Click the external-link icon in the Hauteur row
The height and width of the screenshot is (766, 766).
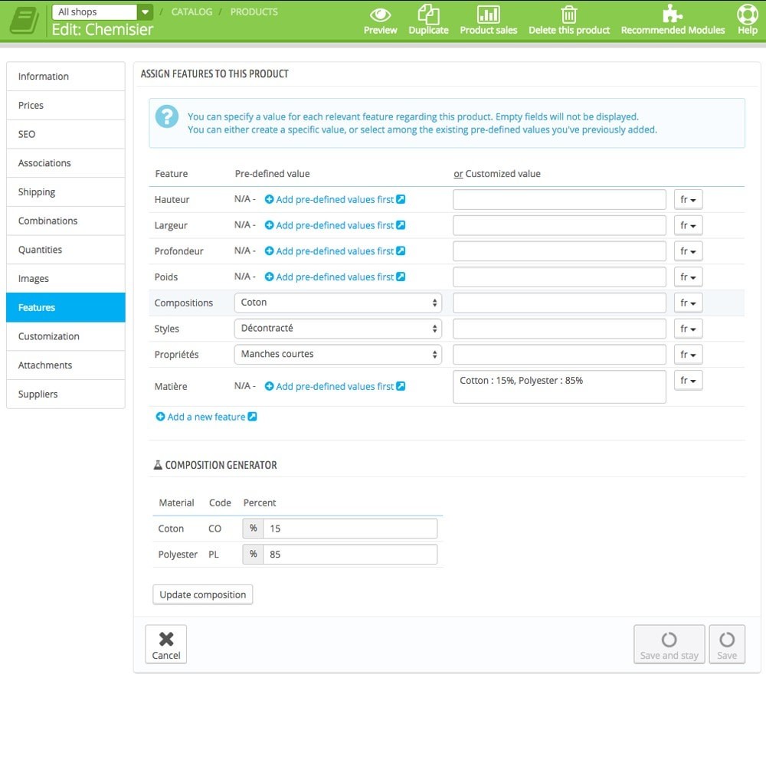tap(401, 199)
